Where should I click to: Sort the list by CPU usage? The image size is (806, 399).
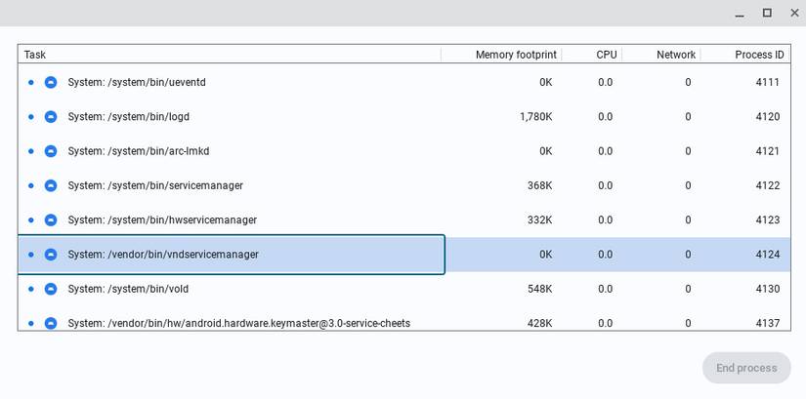(x=606, y=55)
